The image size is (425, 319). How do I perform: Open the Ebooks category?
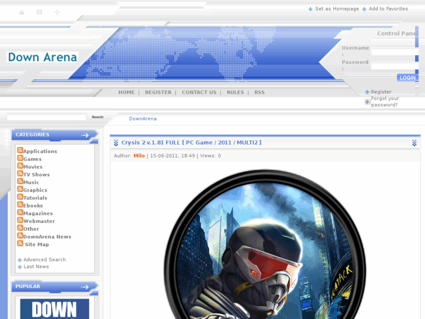point(33,205)
